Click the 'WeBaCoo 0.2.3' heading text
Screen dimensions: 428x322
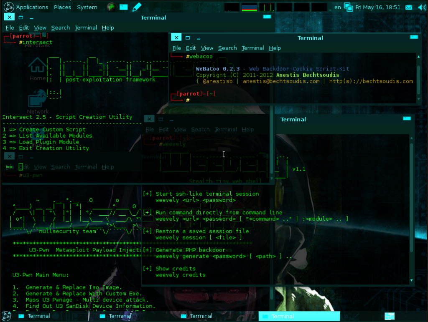tap(218, 69)
